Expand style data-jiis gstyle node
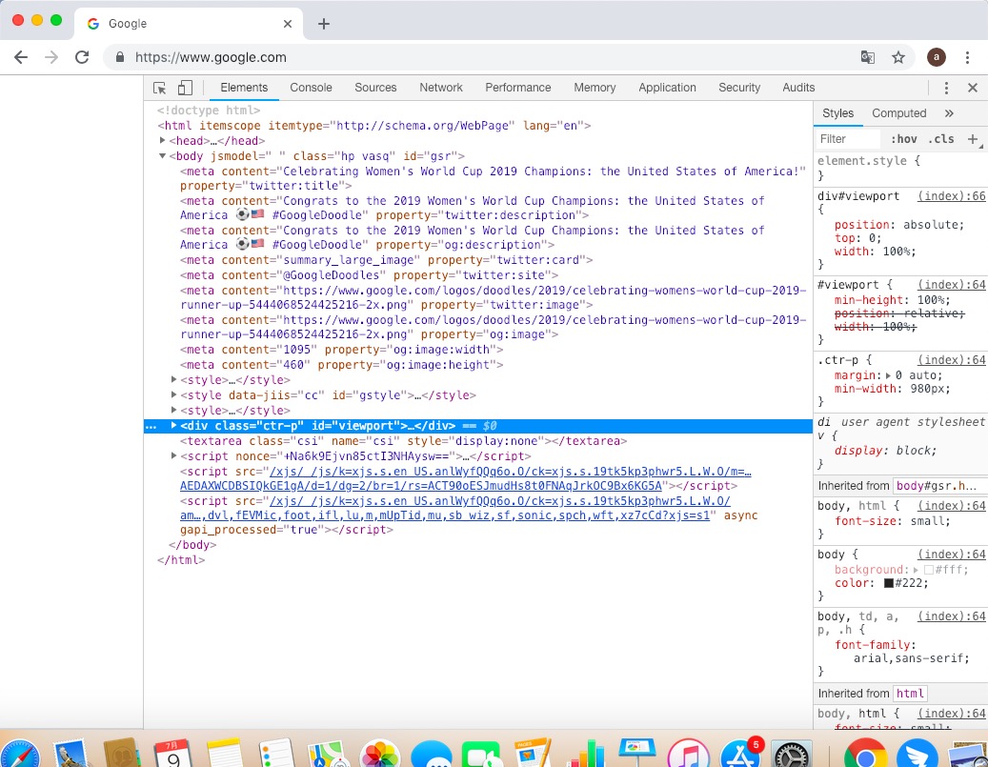Screen dimensions: 988x767 pos(174,394)
